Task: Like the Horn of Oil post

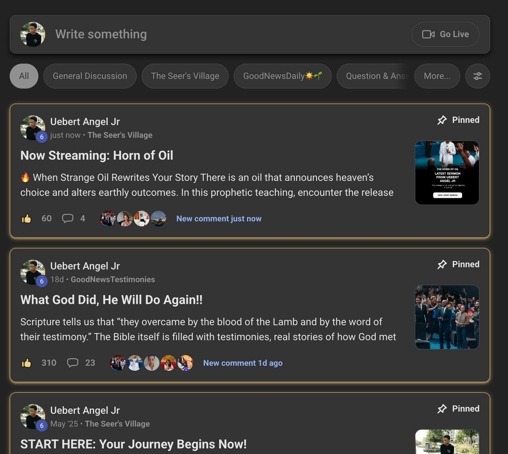Action: pos(27,219)
